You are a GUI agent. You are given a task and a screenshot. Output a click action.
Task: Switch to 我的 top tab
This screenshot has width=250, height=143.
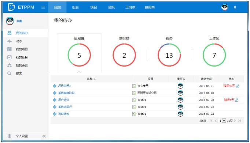(x=58, y=7)
